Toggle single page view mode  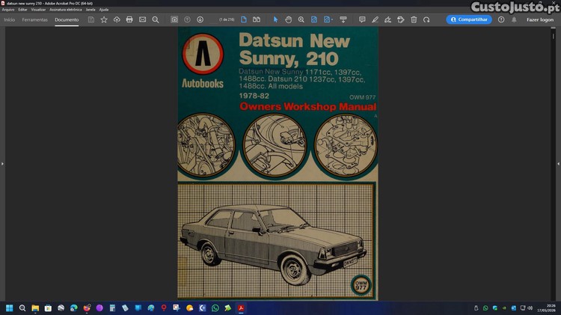point(244,19)
